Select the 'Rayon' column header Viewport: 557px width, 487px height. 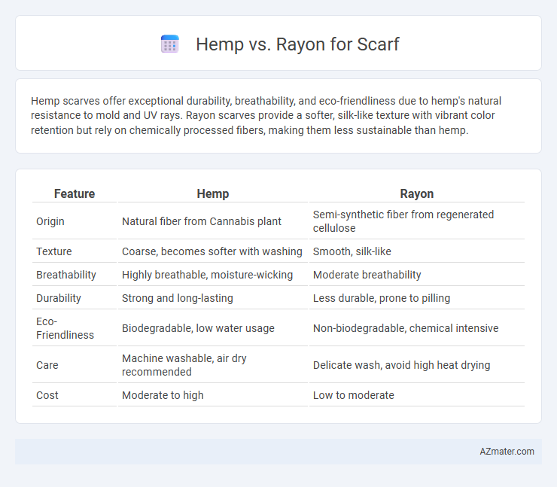pos(417,193)
